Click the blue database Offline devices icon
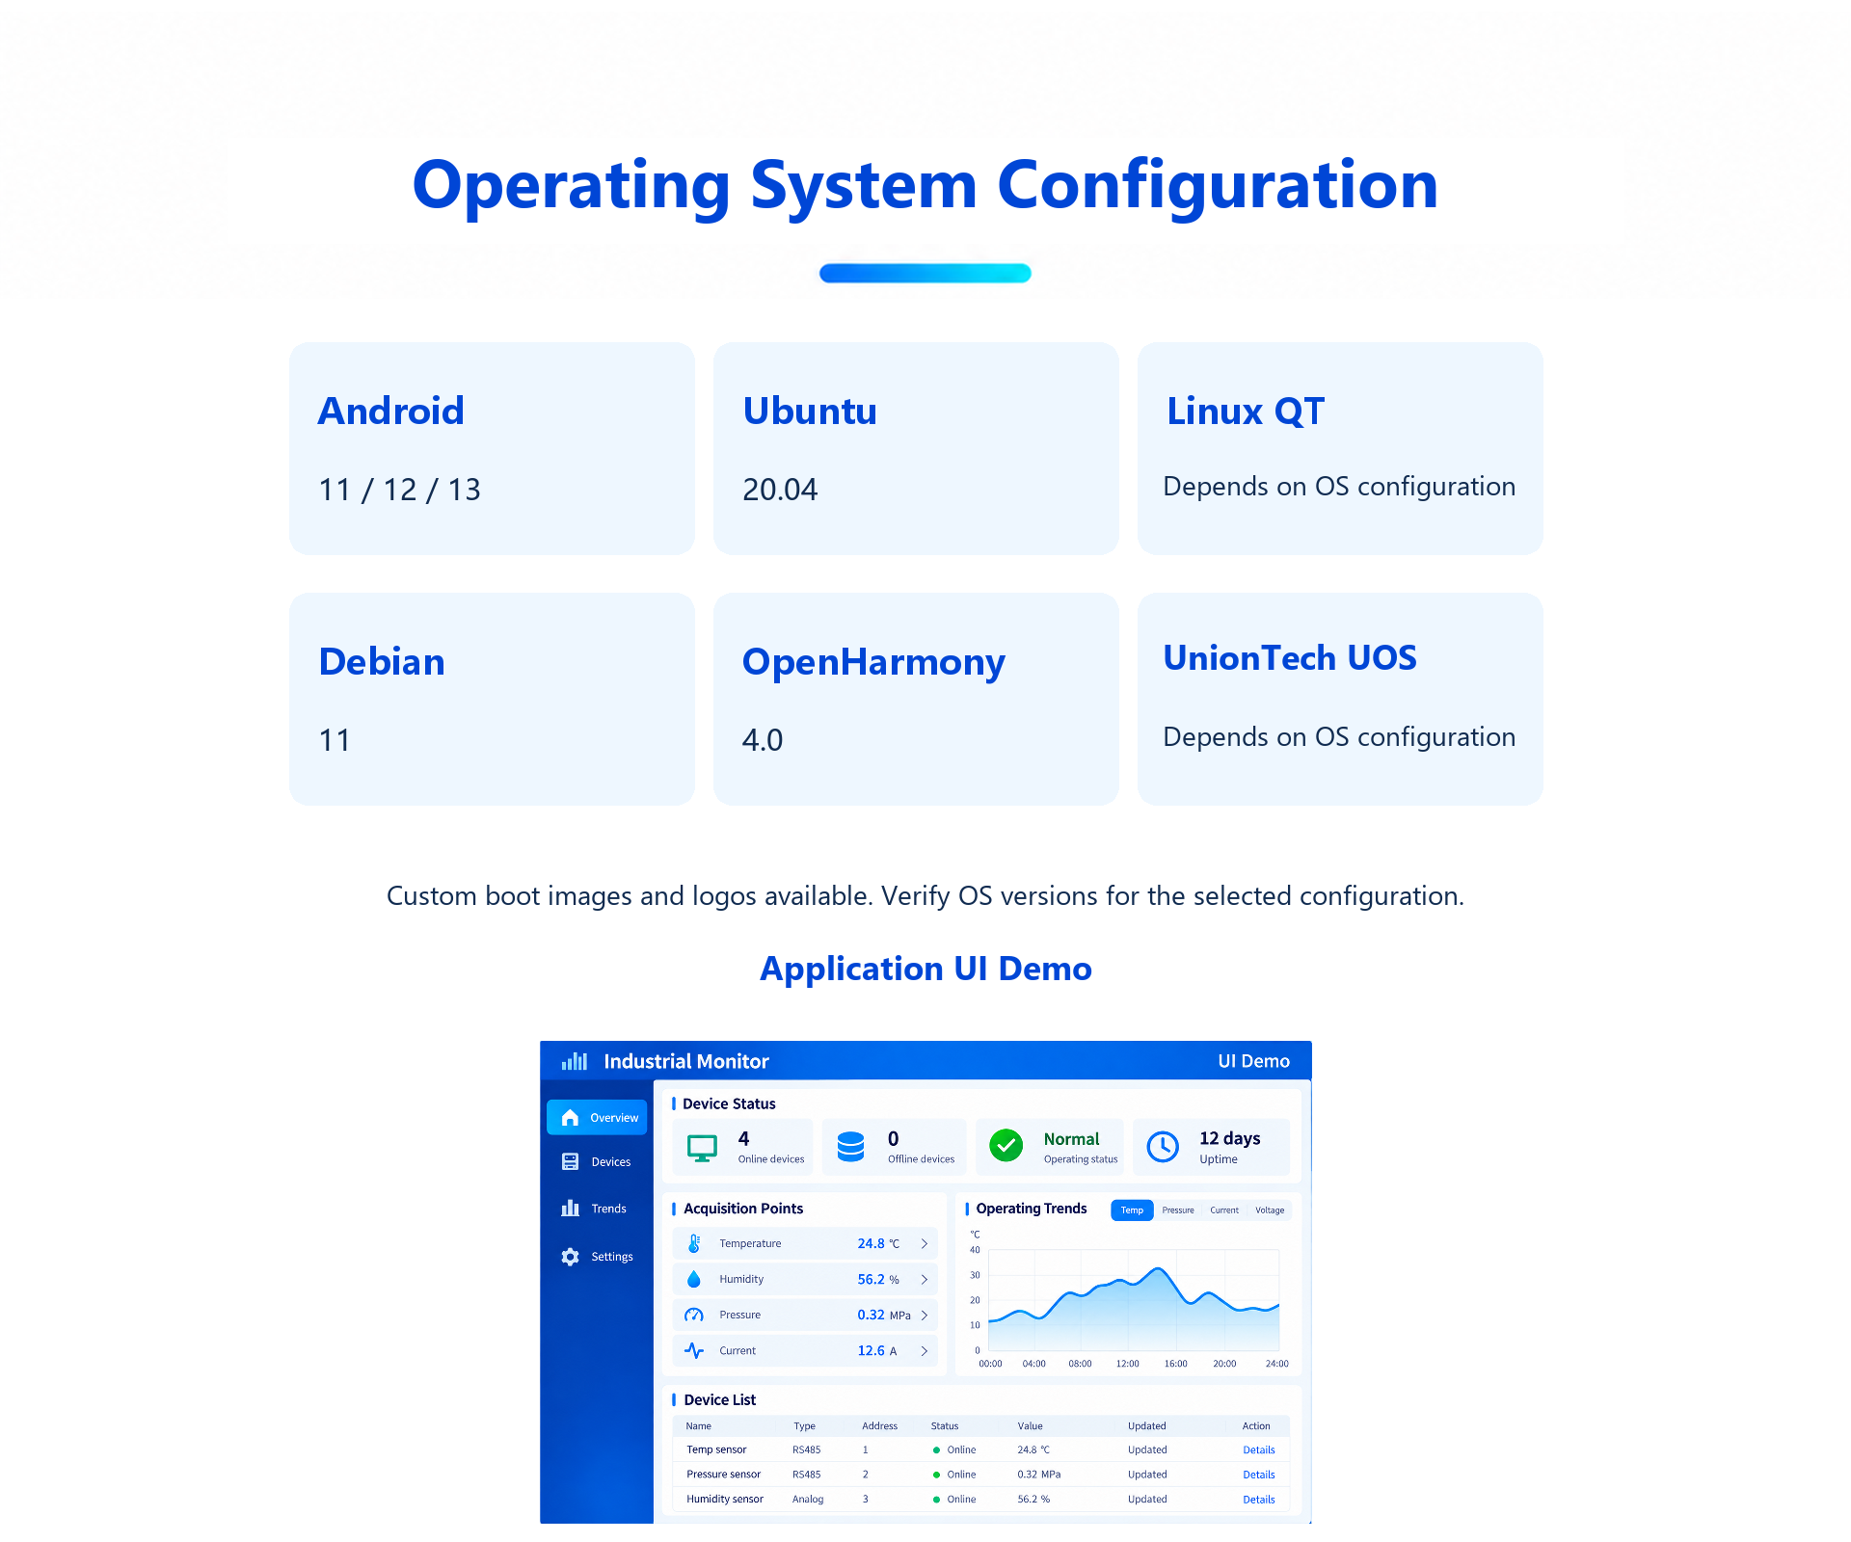The width and height of the screenshot is (1851, 1542). point(850,1147)
